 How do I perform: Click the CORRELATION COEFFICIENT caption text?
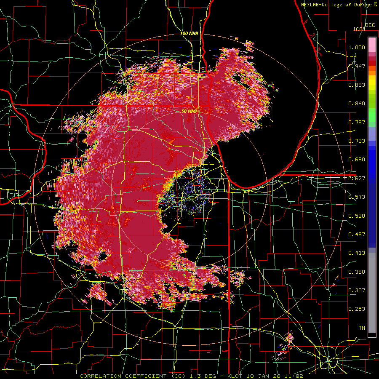pos(123,376)
